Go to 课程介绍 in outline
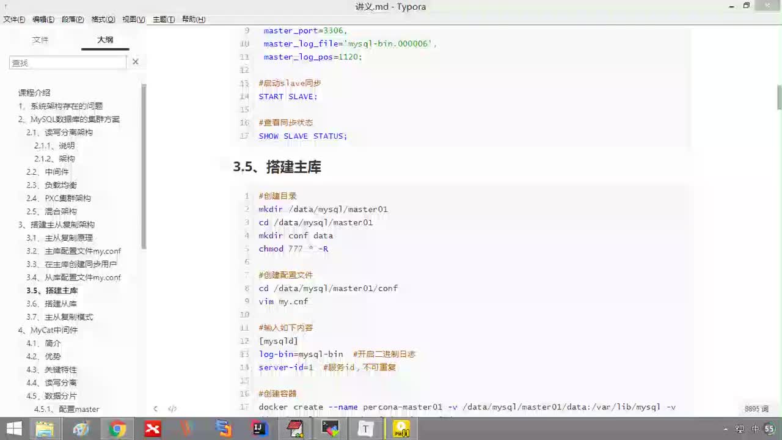This screenshot has height=440, width=782. coord(34,93)
